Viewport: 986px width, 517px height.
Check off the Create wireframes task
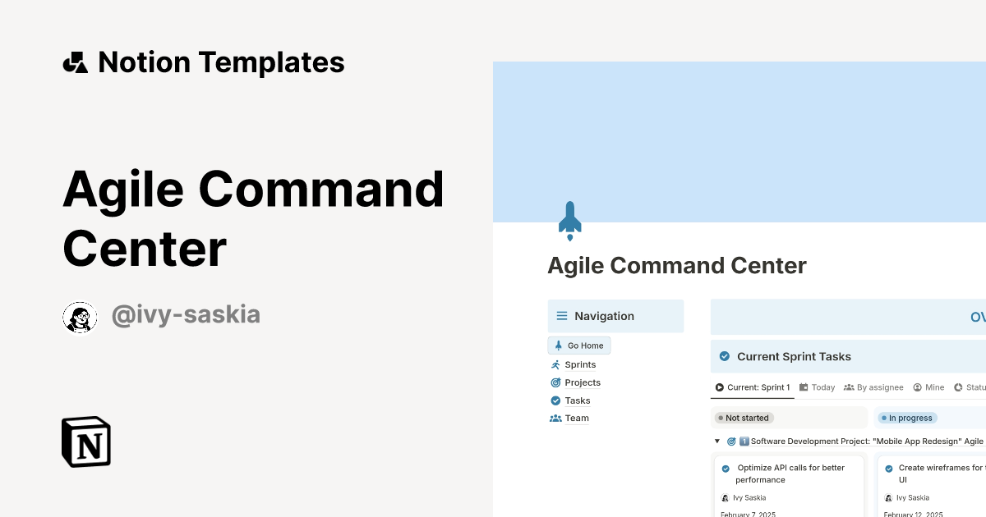coord(890,468)
